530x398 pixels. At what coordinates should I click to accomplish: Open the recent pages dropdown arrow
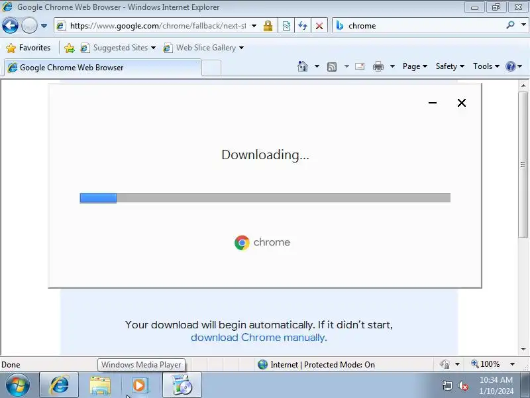tap(44, 26)
